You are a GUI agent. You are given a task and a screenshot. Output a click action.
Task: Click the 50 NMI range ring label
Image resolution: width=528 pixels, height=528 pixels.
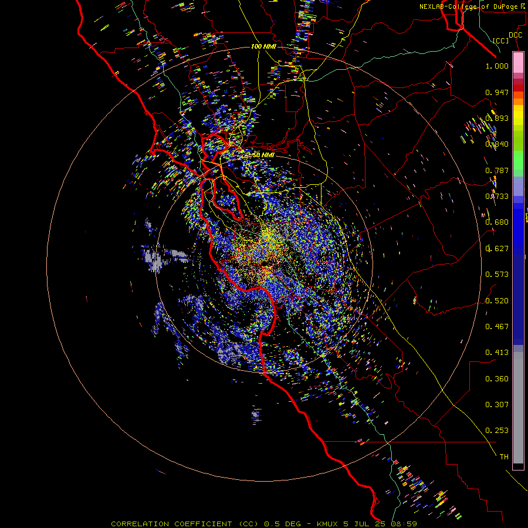click(263, 155)
